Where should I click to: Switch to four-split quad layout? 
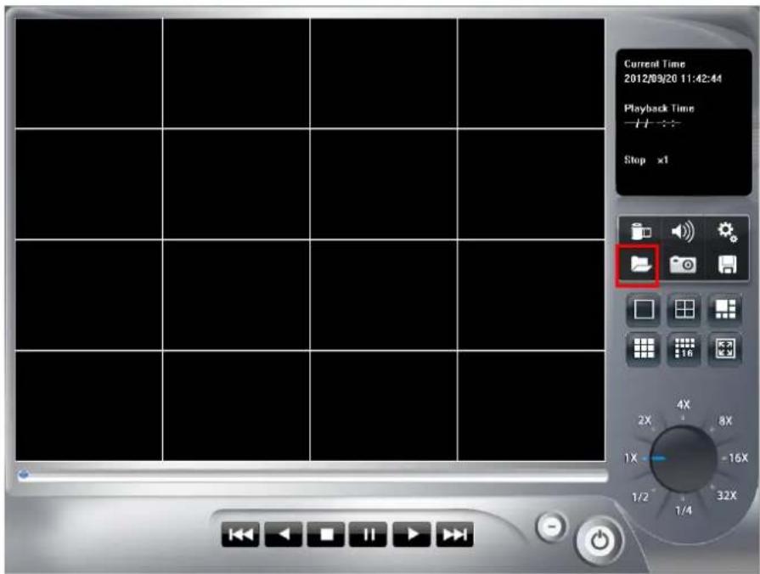coord(684,309)
